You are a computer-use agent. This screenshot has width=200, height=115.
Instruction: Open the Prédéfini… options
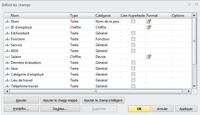click(21, 109)
